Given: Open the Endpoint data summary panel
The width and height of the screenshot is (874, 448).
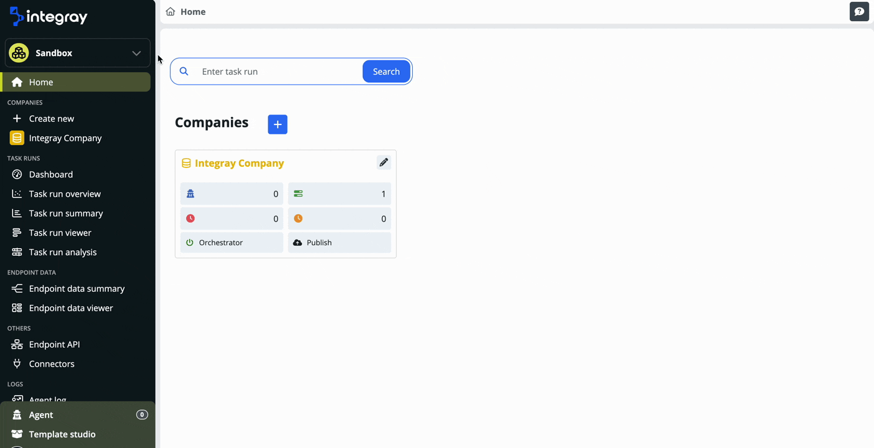Looking at the screenshot, I should (77, 288).
